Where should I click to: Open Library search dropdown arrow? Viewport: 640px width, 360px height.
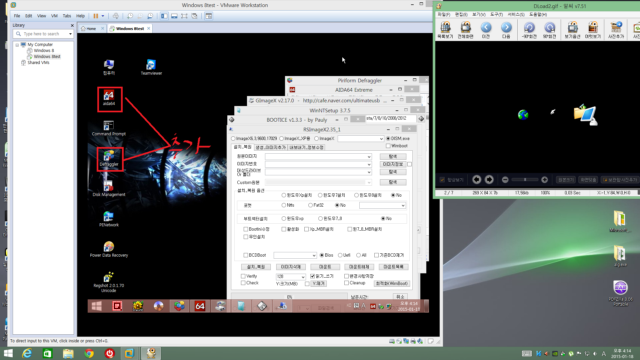tap(70, 34)
